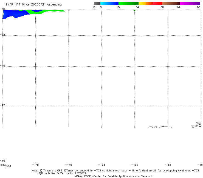Click the colorbar tick label "34"
203x178 pixels.
137,7
